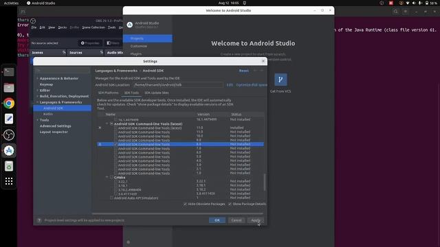
Task: Expand the Editor settings node
Action: (x=37, y=91)
